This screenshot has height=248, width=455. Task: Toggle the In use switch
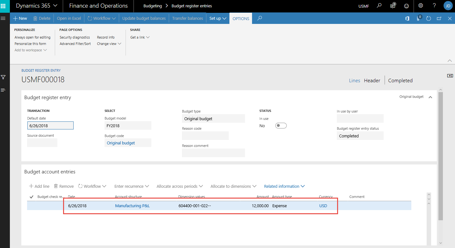pos(281,126)
